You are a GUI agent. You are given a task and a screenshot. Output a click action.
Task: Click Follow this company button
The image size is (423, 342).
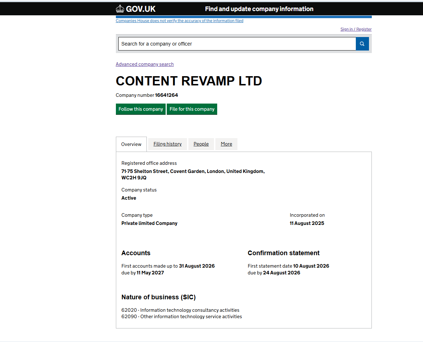[140, 109]
